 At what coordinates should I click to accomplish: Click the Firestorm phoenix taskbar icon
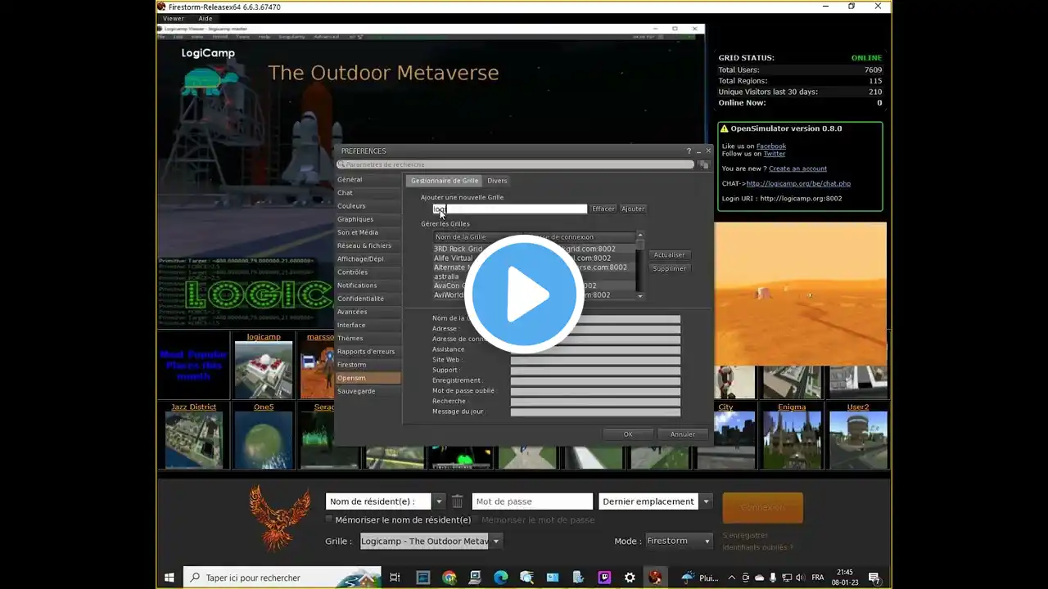[x=655, y=578]
